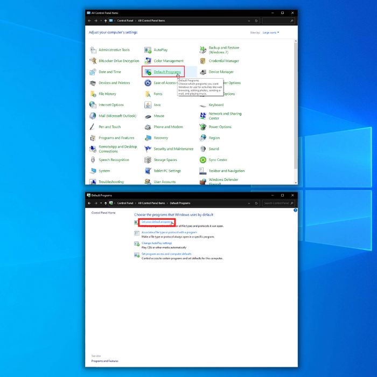This screenshot has height=377, width=377.
Task: Click Control Panel breadcrumb in Default Programs address bar
Action: tap(125, 204)
